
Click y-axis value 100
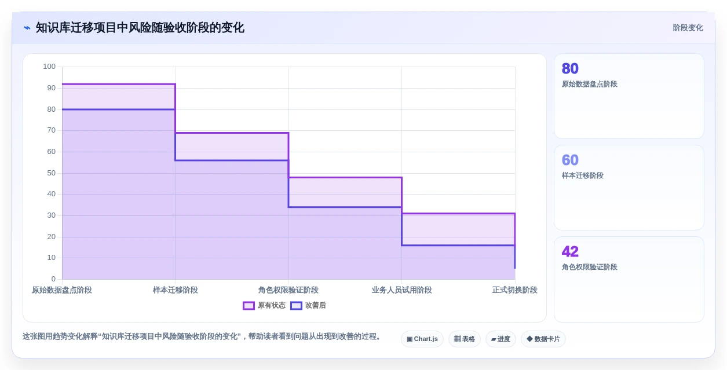click(x=49, y=67)
